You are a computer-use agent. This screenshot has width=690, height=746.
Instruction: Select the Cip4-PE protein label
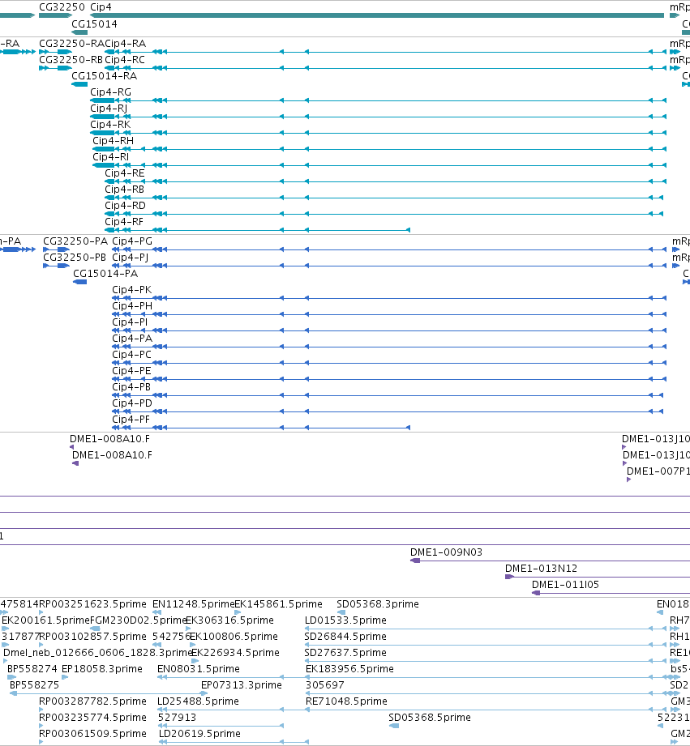[131, 371]
